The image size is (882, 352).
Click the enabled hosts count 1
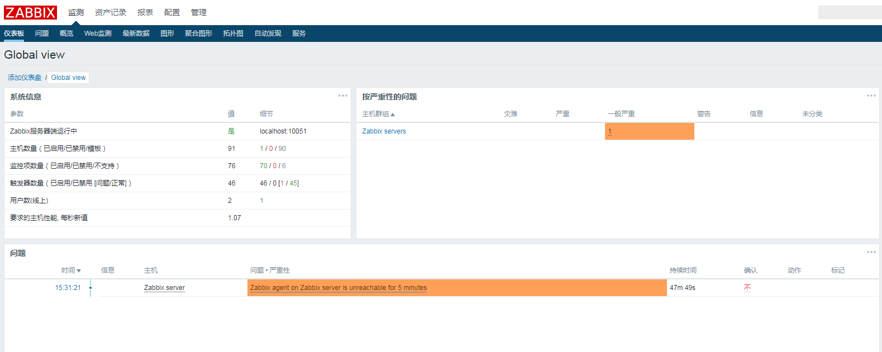[261, 149]
